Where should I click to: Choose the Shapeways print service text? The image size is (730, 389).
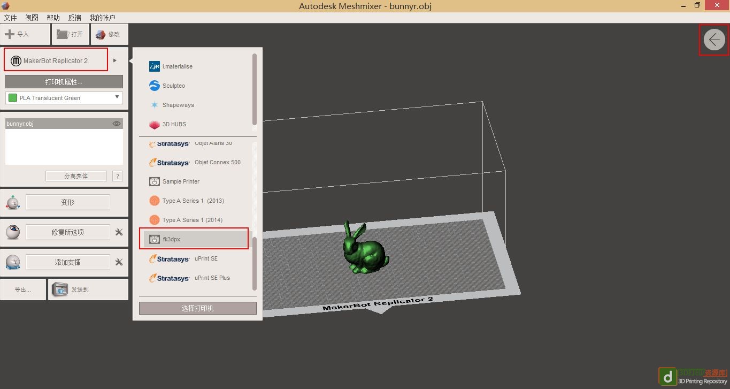tap(178, 105)
